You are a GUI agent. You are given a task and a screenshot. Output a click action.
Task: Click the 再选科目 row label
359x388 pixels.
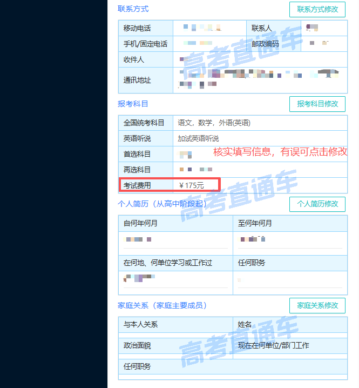pos(146,170)
